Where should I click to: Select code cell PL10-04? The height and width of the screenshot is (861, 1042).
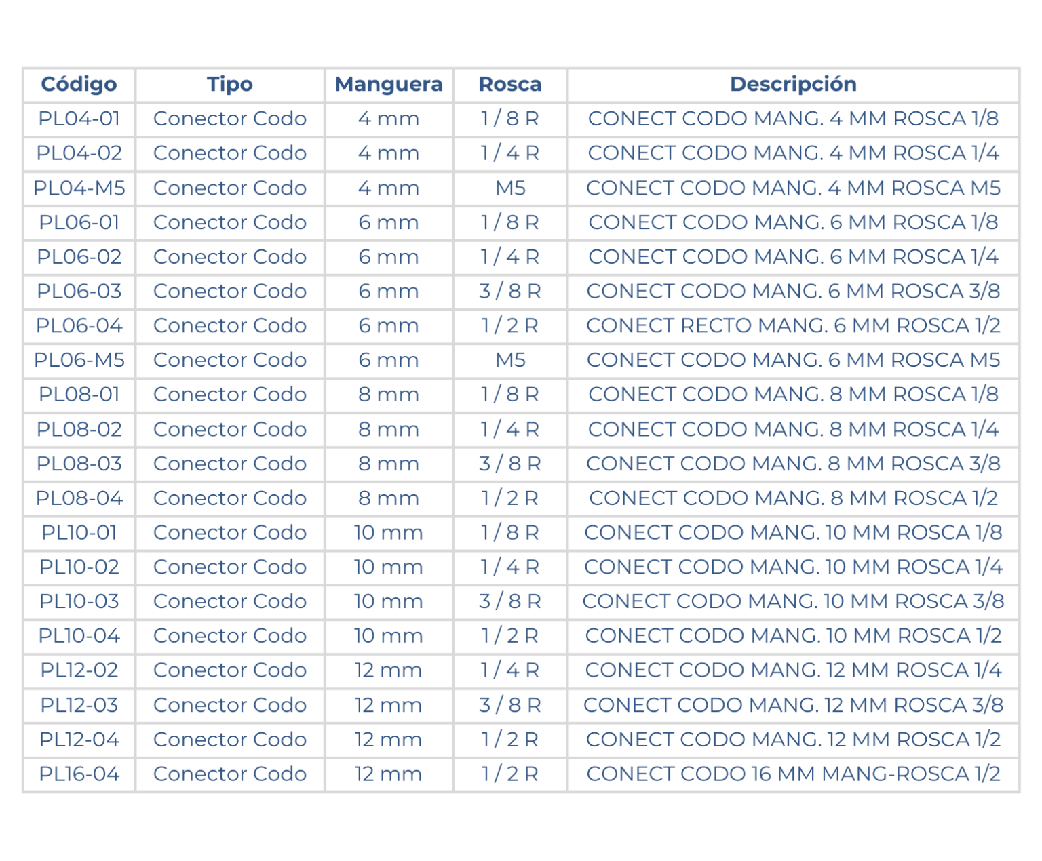click(x=79, y=636)
